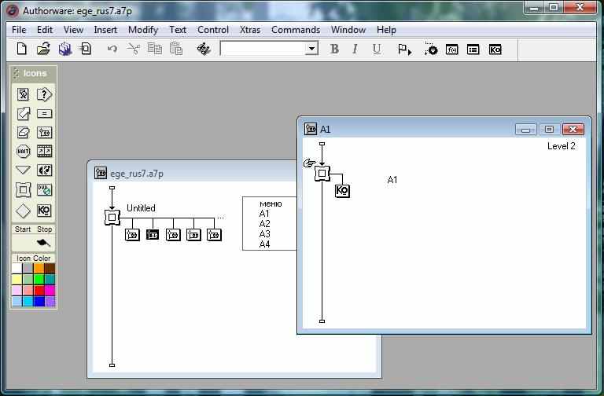Screen dimensions: 604x396
Task: Open the Edit menu
Action: (x=45, y=30)
